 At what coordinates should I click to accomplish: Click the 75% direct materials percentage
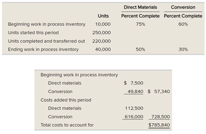point(140,24)
